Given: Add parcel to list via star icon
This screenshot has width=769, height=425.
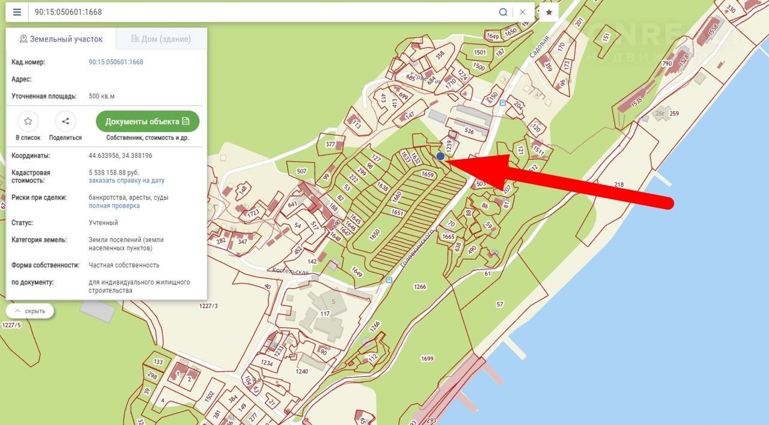Looking at the screenshot, I should click(x=28, y=121).
